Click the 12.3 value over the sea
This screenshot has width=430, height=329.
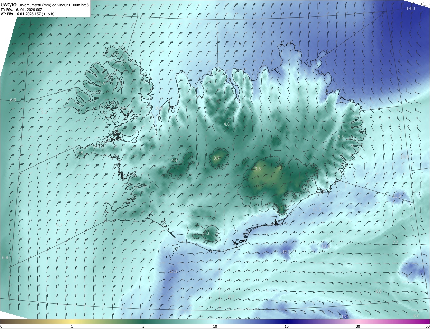(x=173, y=271)
